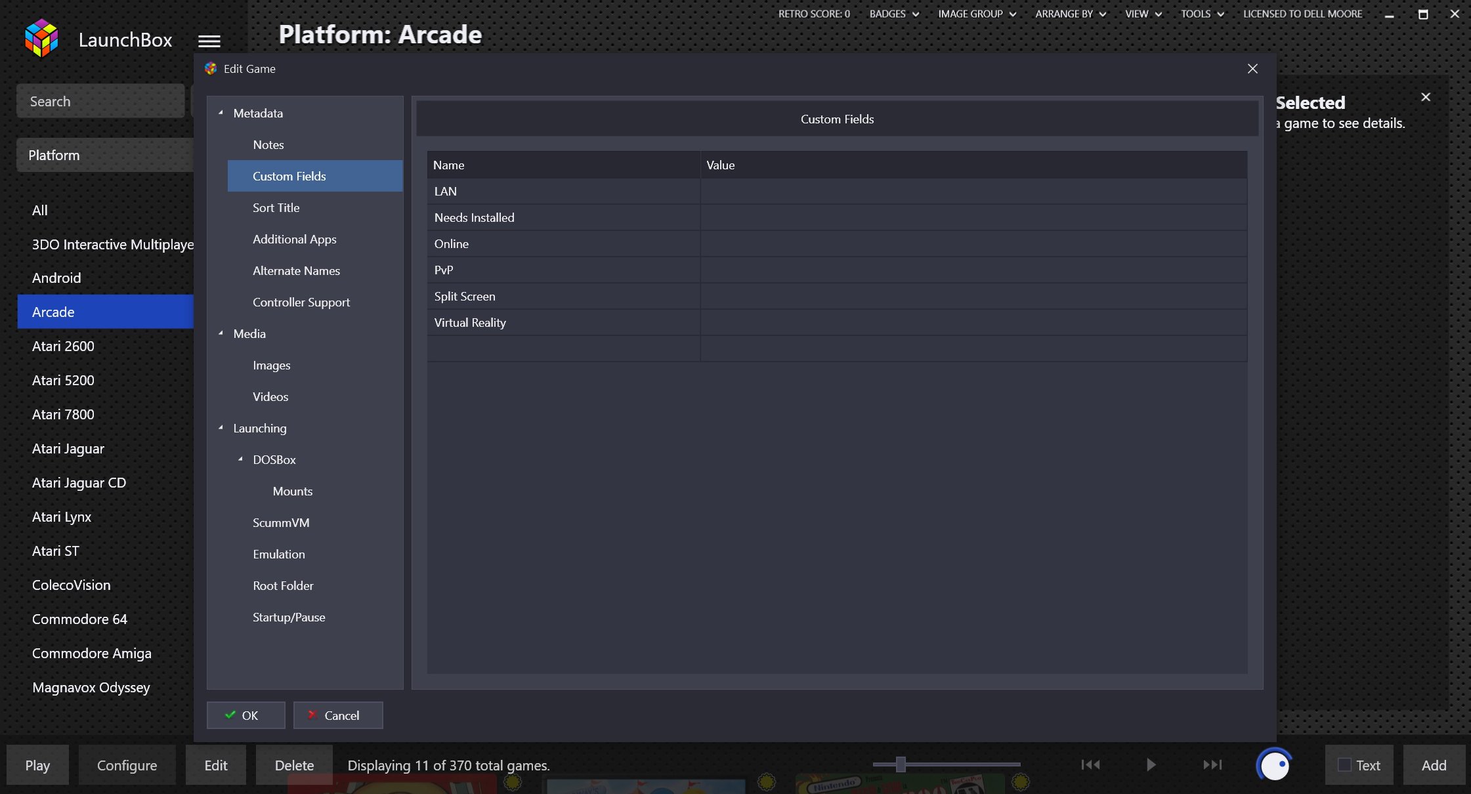1471x794 pixels.
Task: Click the Cancel button
Action: [338, 715]
